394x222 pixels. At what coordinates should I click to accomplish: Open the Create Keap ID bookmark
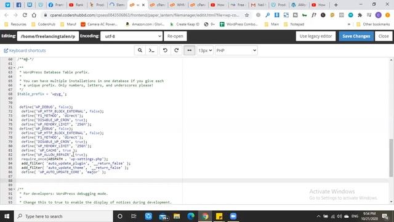[x=185, y=24]
